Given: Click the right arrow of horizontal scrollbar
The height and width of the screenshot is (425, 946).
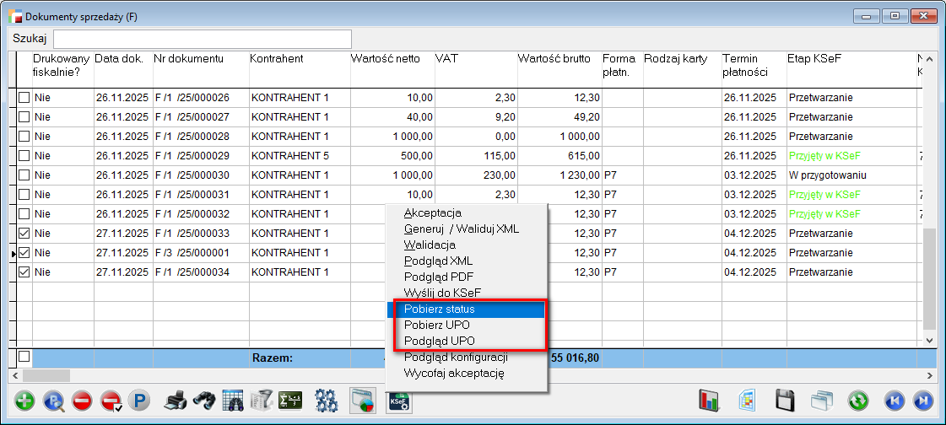Looking at the screenshot, I should point(930,375).
